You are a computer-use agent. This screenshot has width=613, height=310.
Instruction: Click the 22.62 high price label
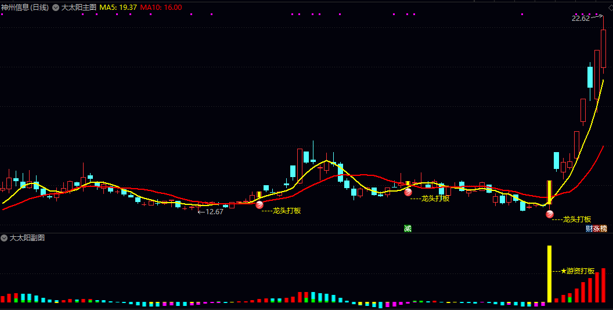580,18
